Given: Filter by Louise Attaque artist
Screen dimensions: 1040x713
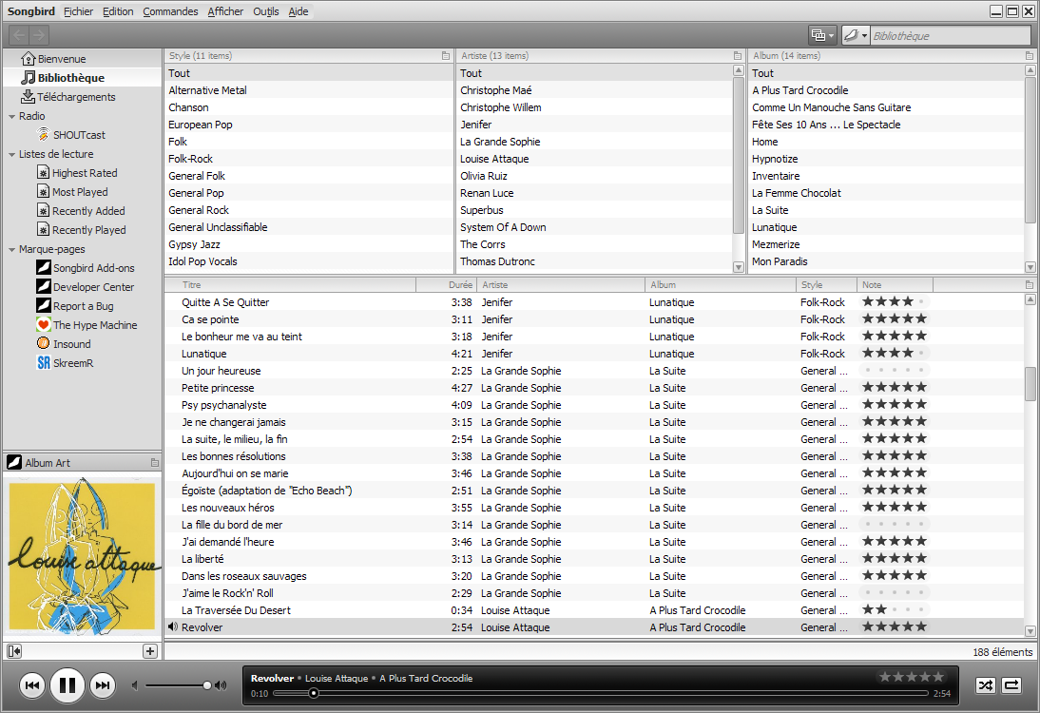Looking at the screenshot, I should coord(494,159).
